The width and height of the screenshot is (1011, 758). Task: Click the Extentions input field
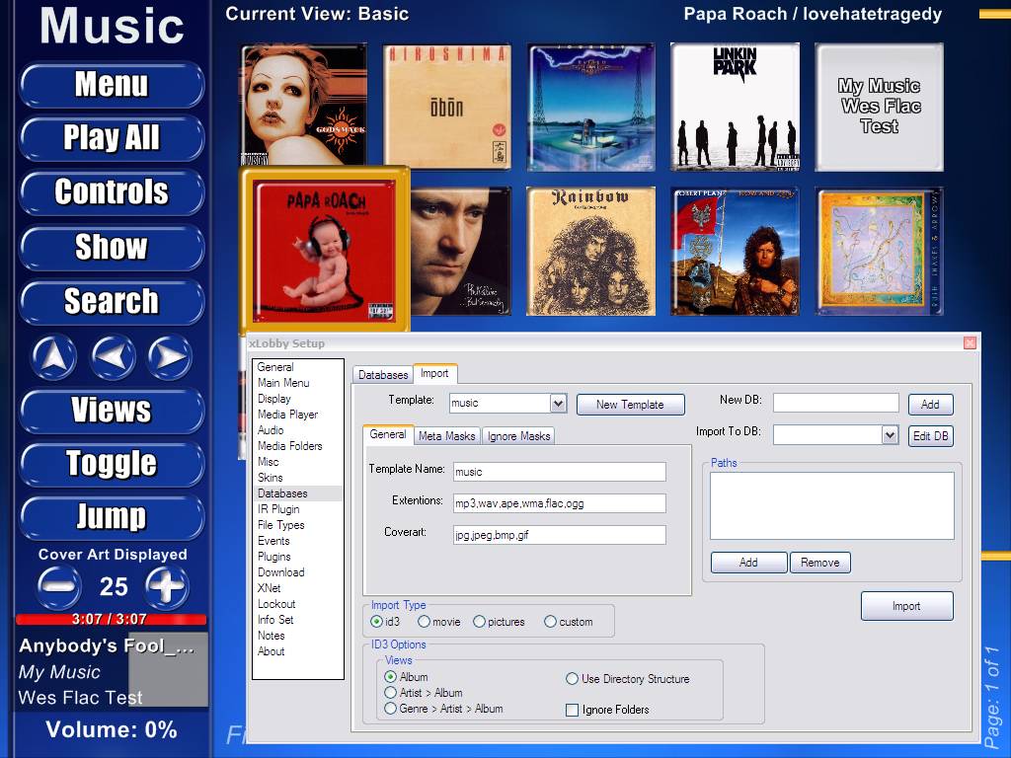point(560,503)
